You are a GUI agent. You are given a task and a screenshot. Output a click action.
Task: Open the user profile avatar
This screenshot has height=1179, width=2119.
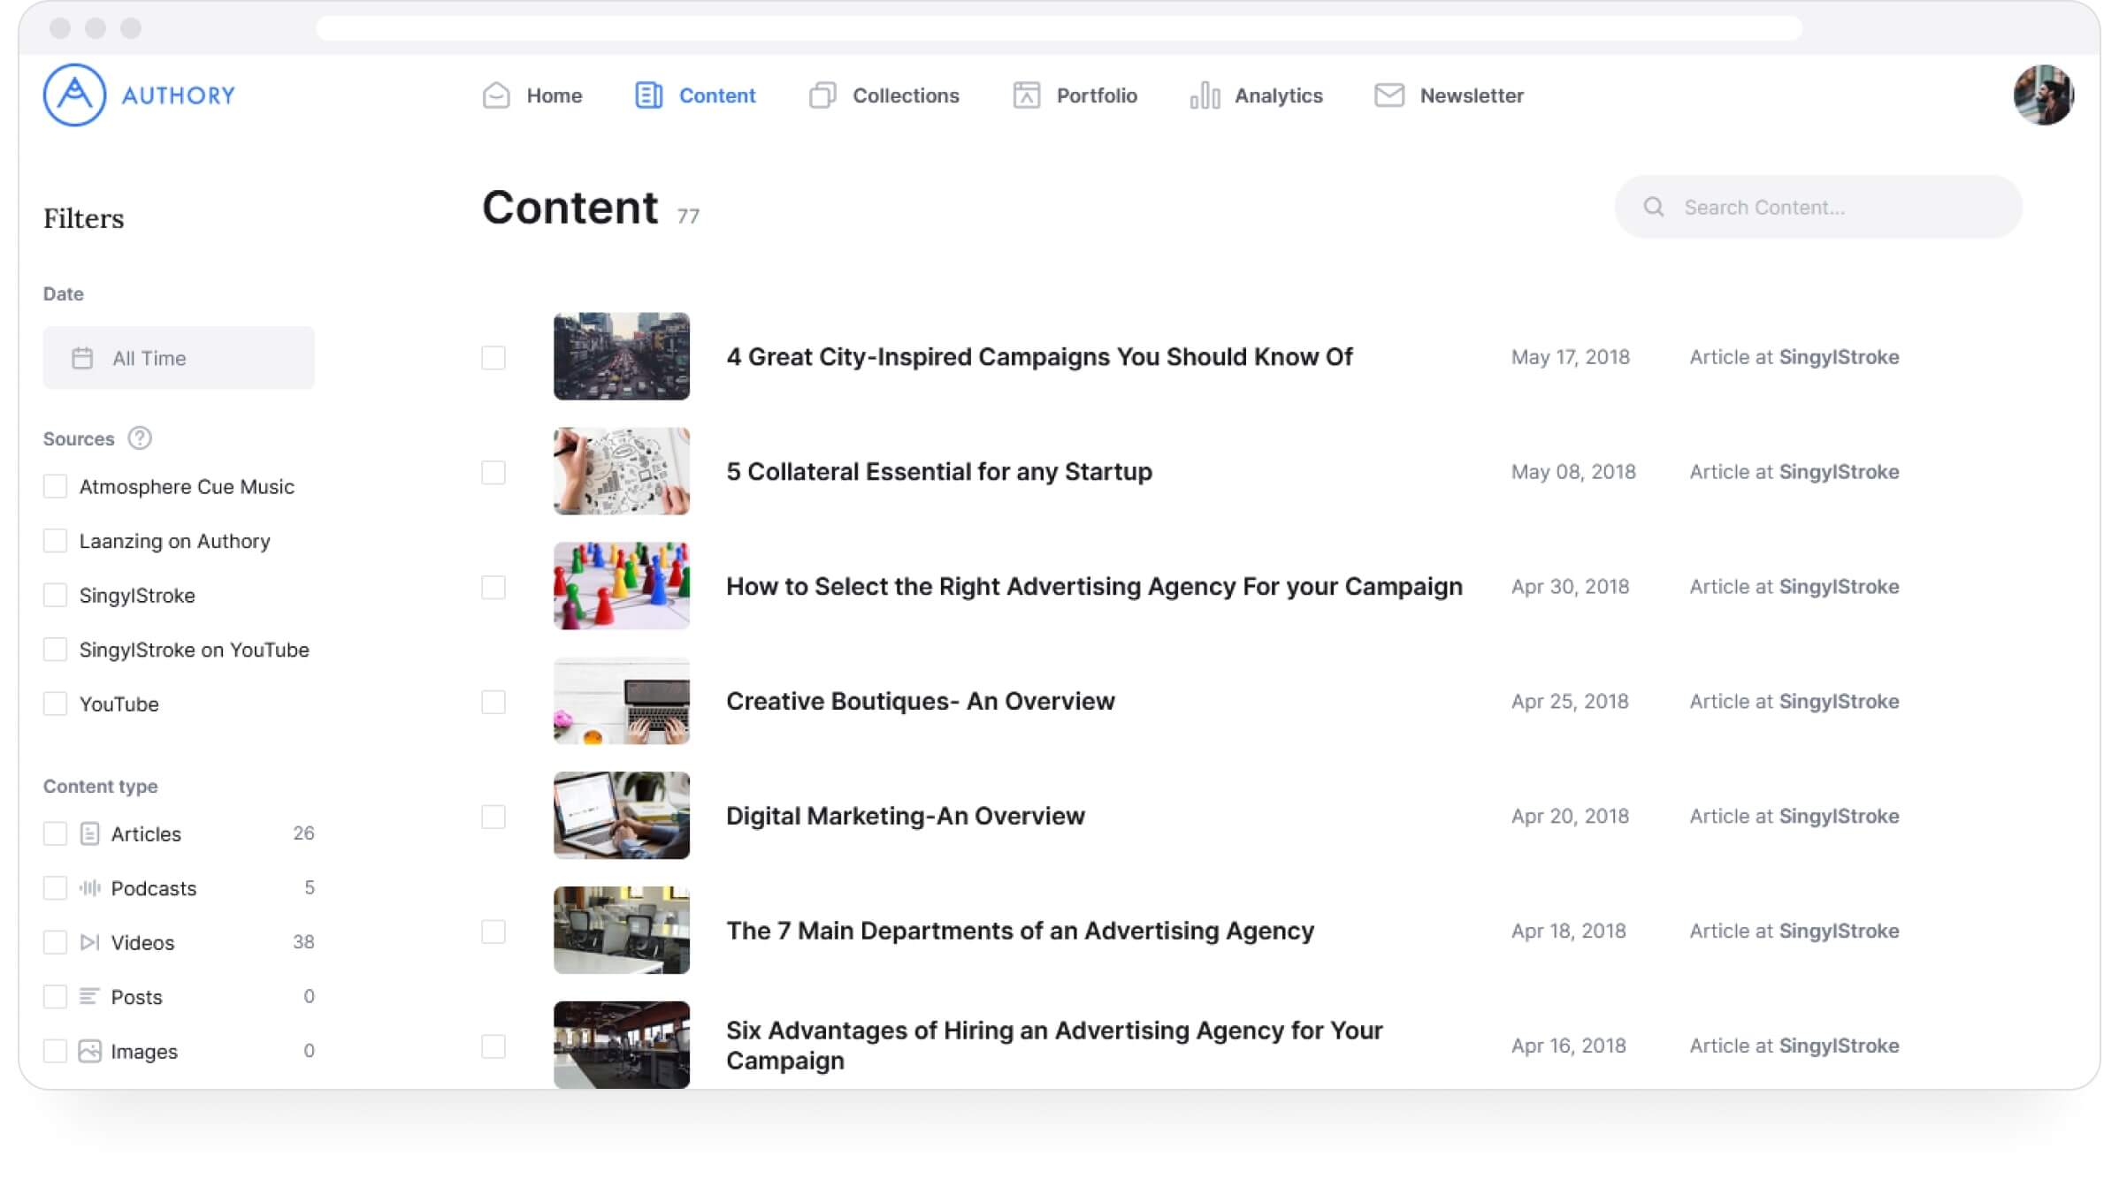coord(2043,95)
